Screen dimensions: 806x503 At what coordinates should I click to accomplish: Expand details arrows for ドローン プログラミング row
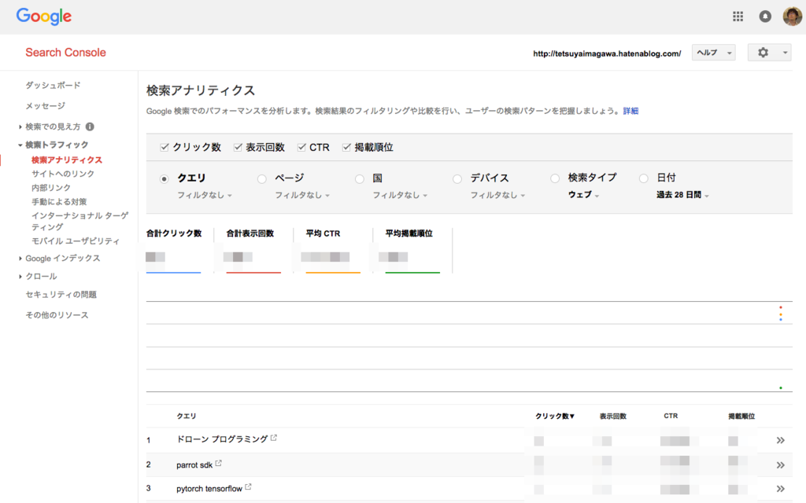[780, 440]
